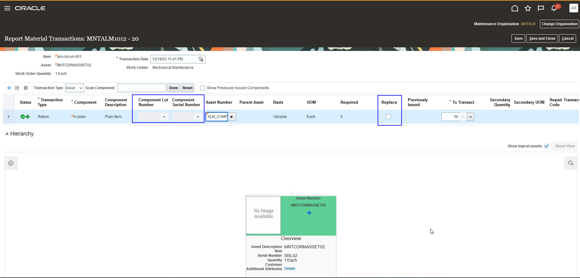The height and width of the screenshot is (278, 580).
Task: Click the Save button
Action: (x=518, y=39)
